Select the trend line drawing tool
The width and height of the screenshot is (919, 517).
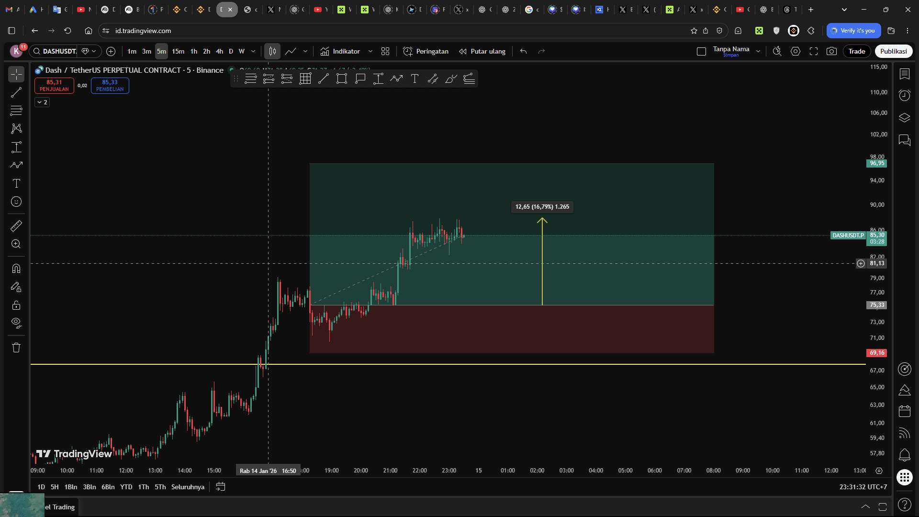click(x=16, y=92)
